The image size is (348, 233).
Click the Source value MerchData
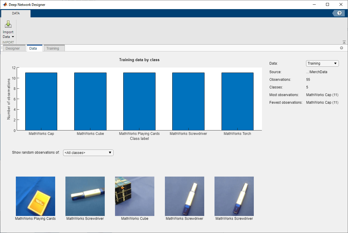[x=317, y=72]
